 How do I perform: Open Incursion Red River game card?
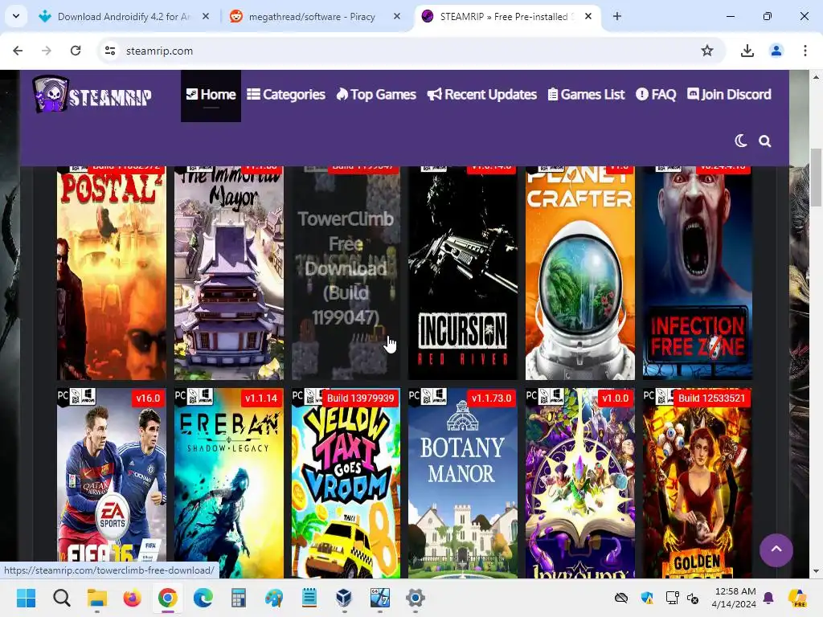463,273
